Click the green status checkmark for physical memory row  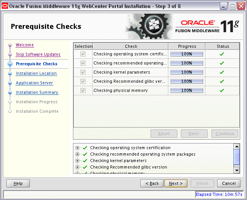click(x=222, y=91)
